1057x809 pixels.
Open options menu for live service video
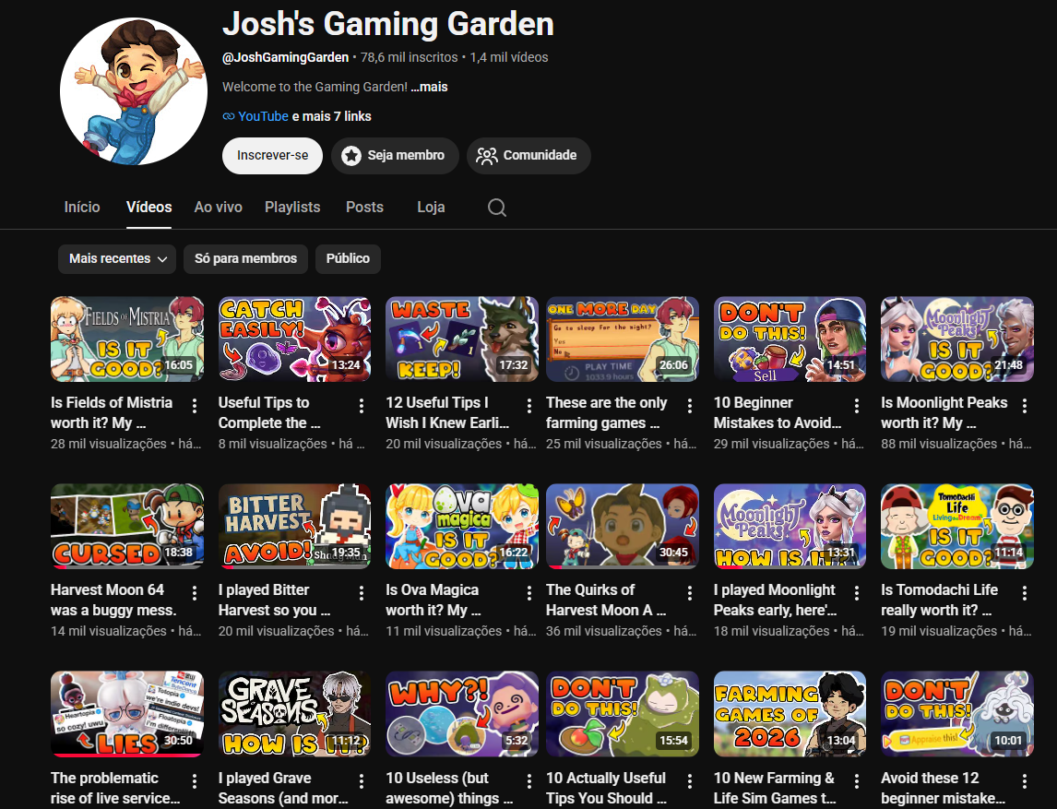pos(194,780)
